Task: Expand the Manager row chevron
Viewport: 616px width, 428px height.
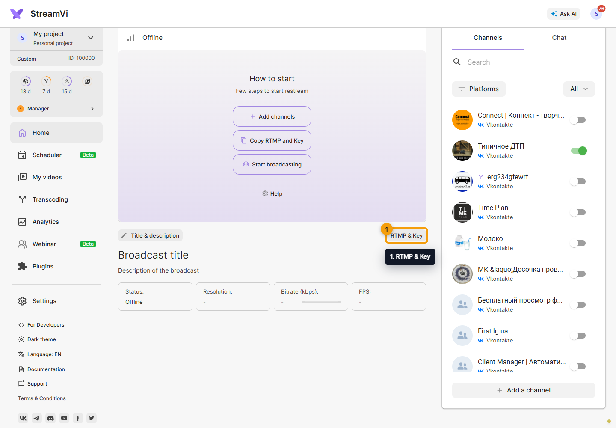Action: [92, 109]
